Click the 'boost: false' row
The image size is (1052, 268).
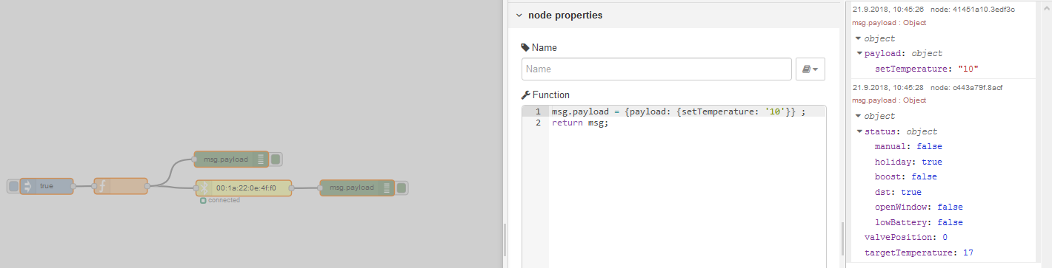pyautogui.click(x=905, y=176)
